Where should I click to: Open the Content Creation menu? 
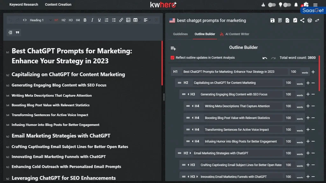pyautogui.click(x=58, y=4)
